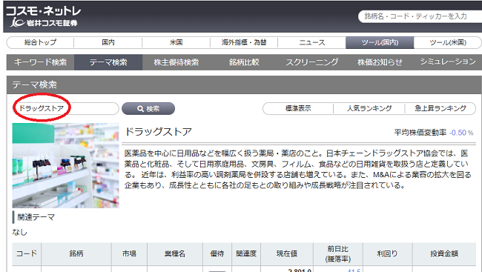Sort by 投資金額 column header
482x272 pixels.
[444, 254]
